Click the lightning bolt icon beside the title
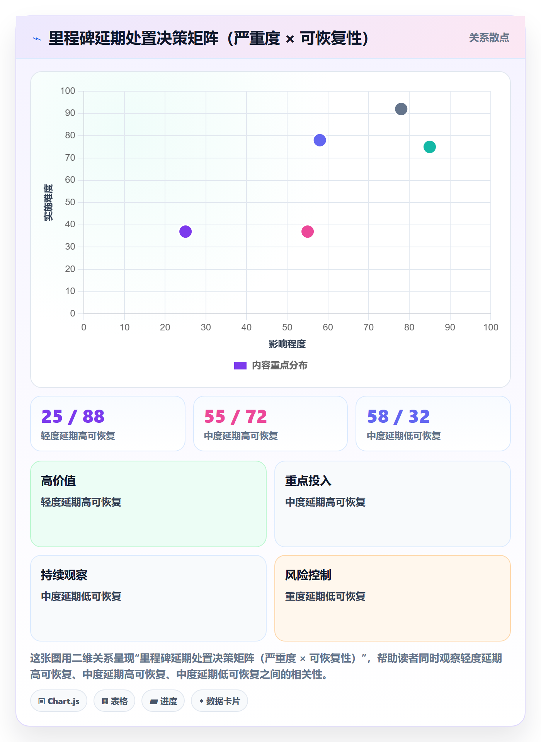Screen dimensions: 541x742 pos(37,39)
